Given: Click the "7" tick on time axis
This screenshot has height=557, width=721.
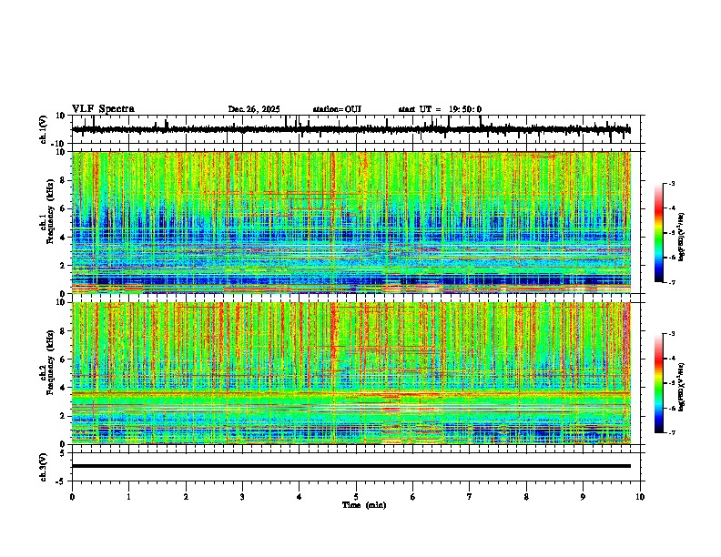Looking at the screenshot, I should tap(470, 497).
